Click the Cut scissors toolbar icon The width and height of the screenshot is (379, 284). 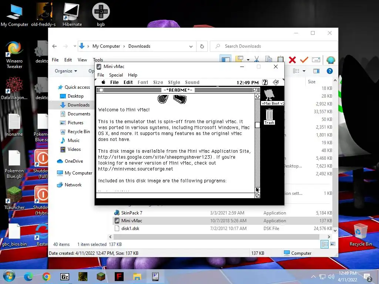[x=257, y=60]
